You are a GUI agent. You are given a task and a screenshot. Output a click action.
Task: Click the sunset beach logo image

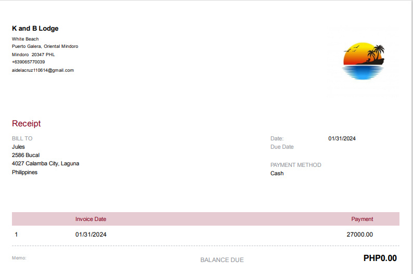pos(364,61)
